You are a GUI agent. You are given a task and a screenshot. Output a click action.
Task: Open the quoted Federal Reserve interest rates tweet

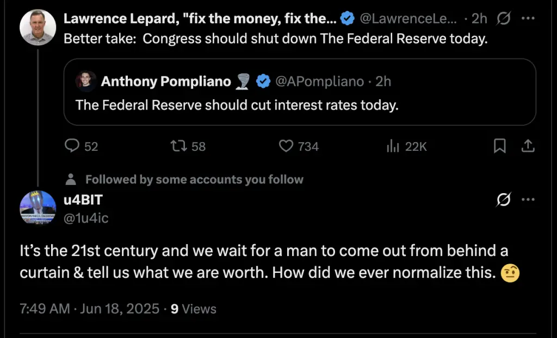point(300,92)
